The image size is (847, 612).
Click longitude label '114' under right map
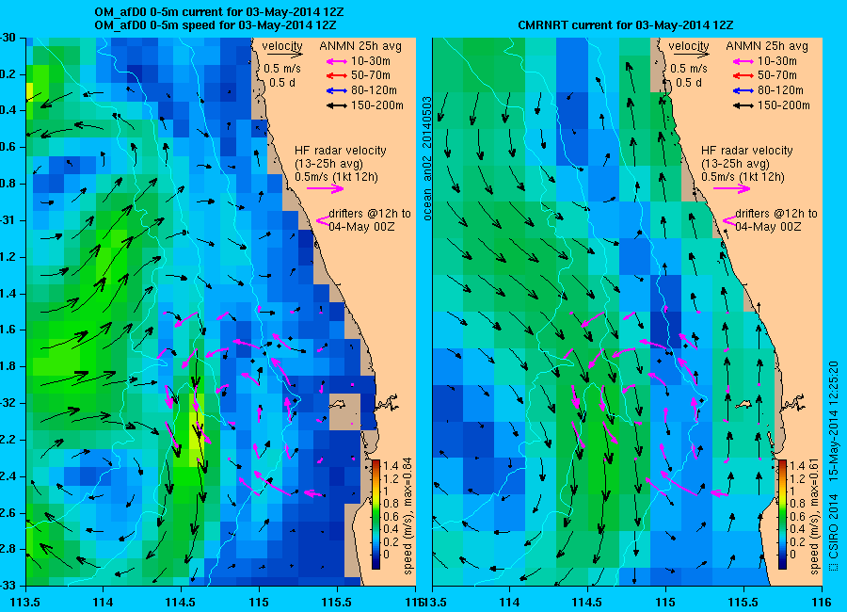tap(509, 603)
